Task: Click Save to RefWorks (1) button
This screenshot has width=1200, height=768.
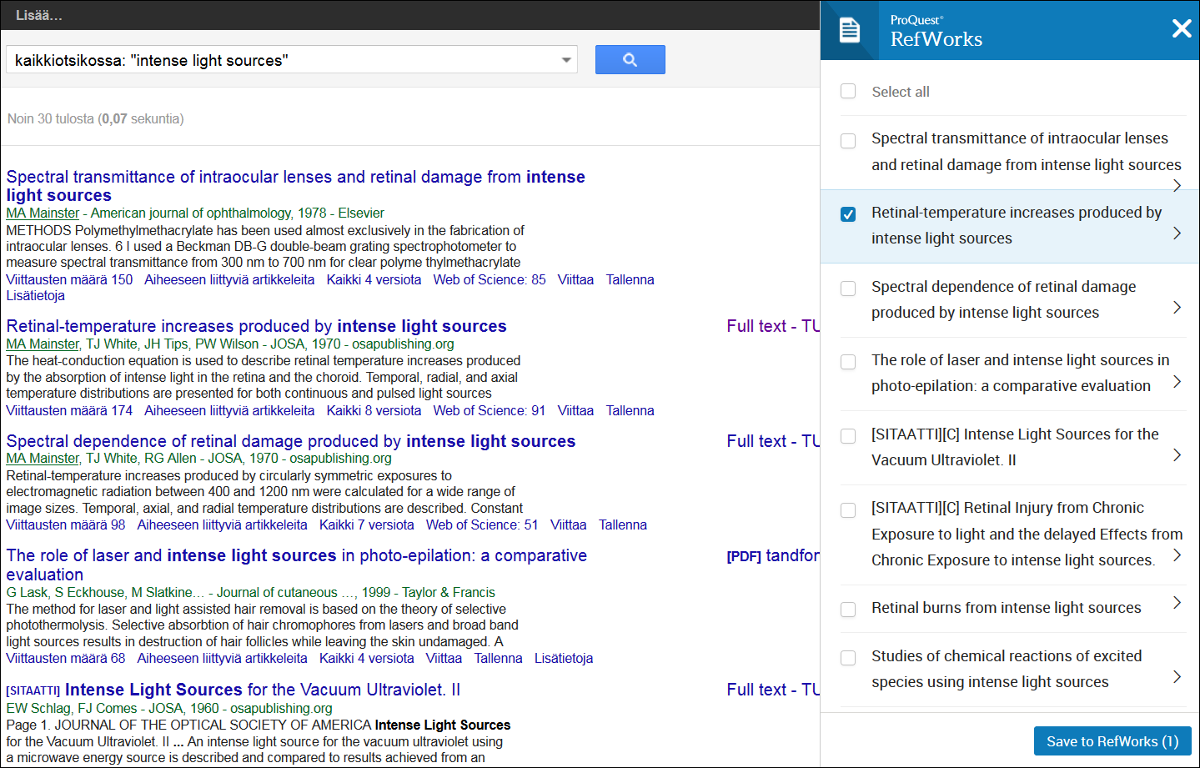Action: [x=1112, y=741]
